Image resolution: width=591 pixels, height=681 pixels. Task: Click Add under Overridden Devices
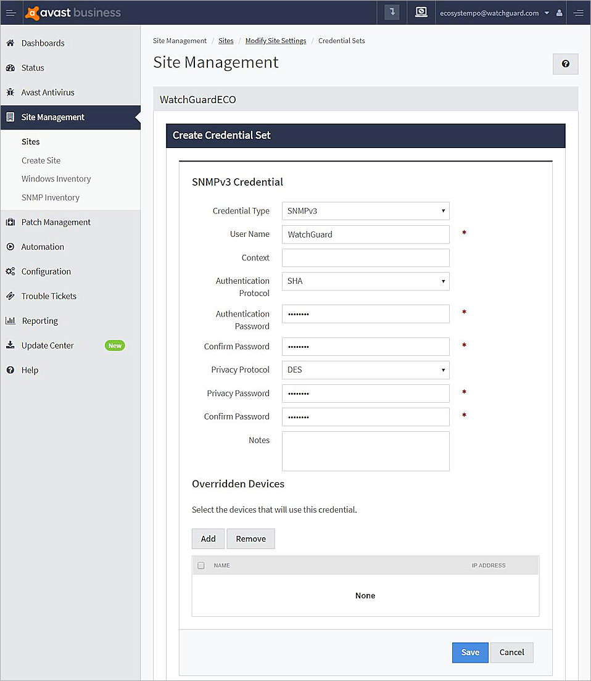(208, 538)
